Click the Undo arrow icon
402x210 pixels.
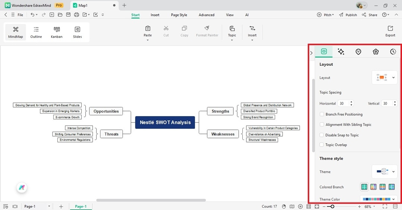point(32,15)
